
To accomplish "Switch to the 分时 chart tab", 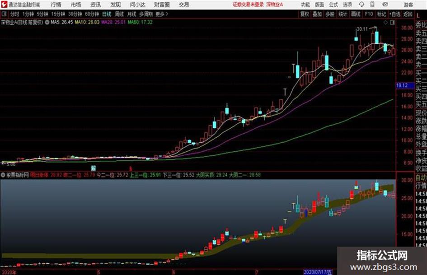I will (15, 14).
